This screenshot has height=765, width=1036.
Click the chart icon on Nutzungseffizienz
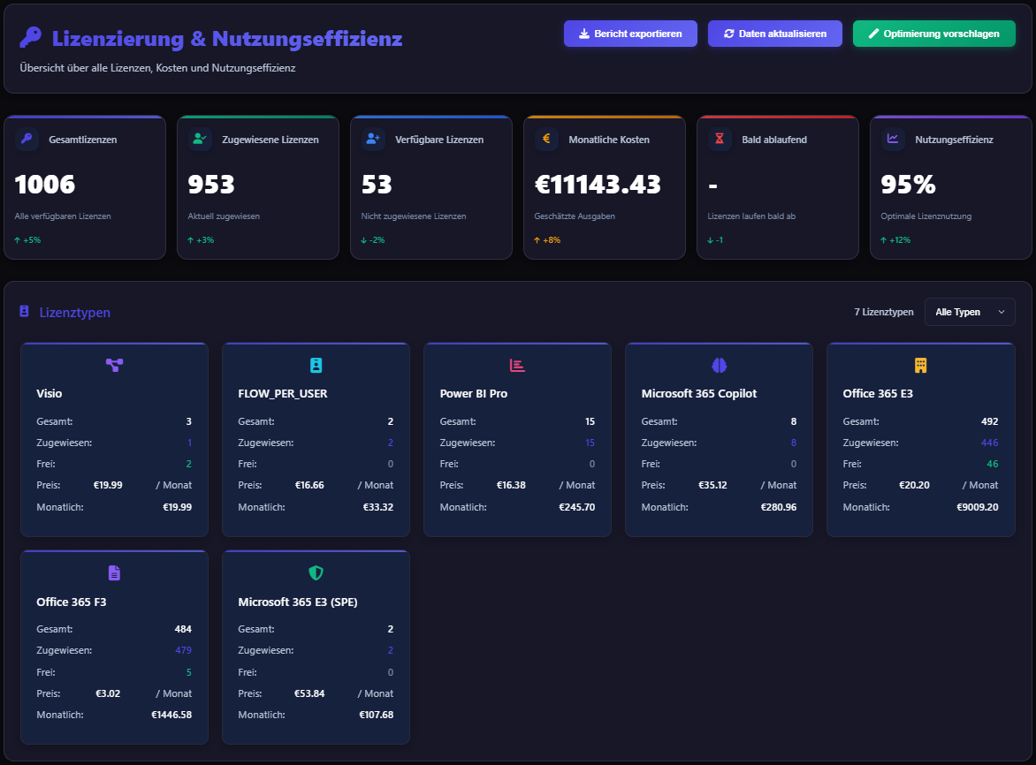[893, 139]
